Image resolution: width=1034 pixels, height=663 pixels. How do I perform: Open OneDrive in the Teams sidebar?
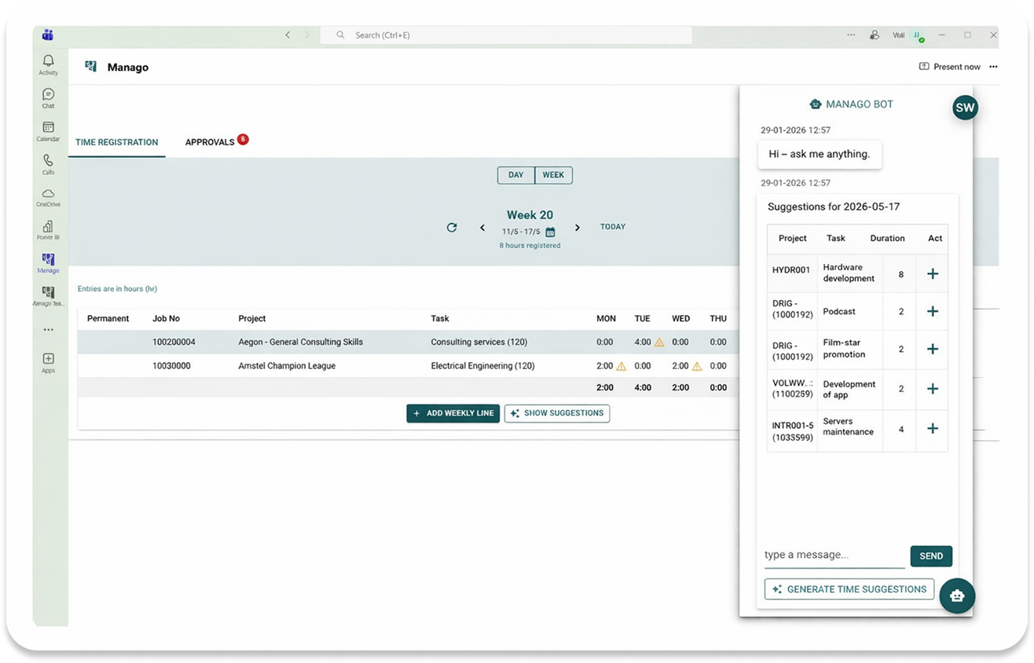coord(48,196)
